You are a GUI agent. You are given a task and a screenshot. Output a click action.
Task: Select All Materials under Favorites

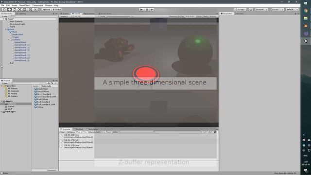(13, 91)
